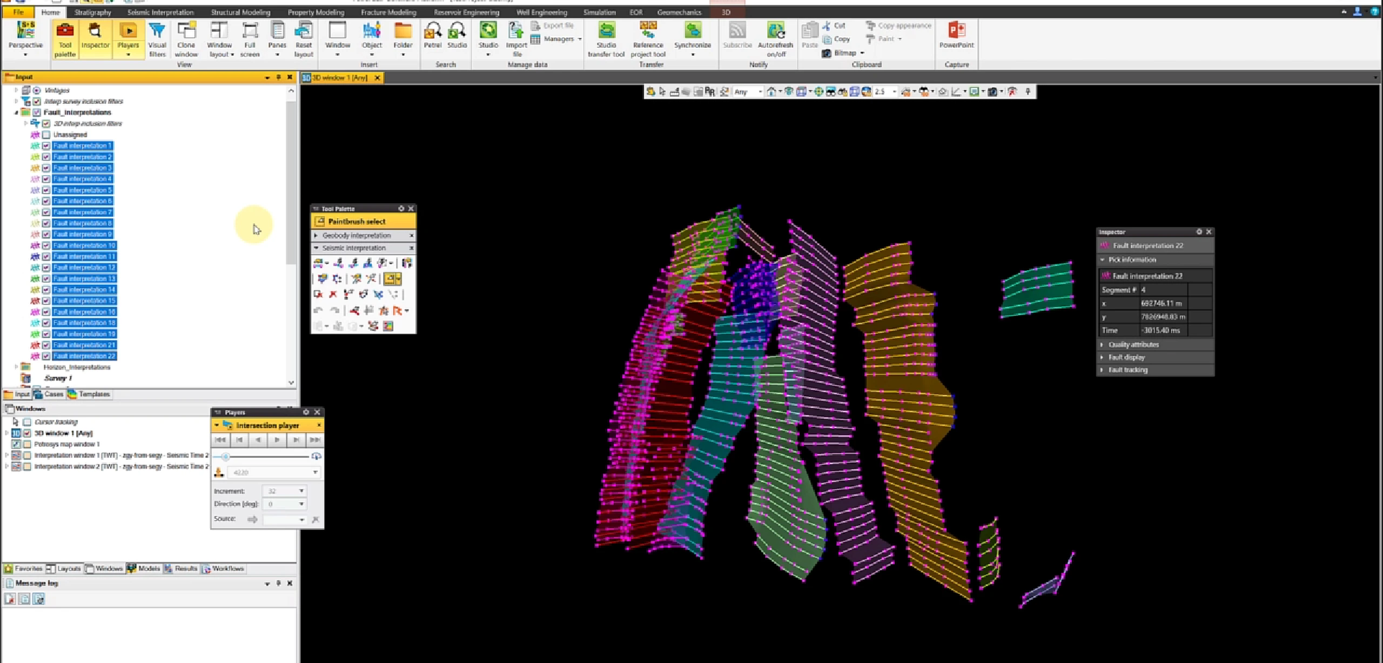Uncheck Fault interpretation 14 checkbox
The height and width of the screenshot is (663, 1383).
click(46, 290)
